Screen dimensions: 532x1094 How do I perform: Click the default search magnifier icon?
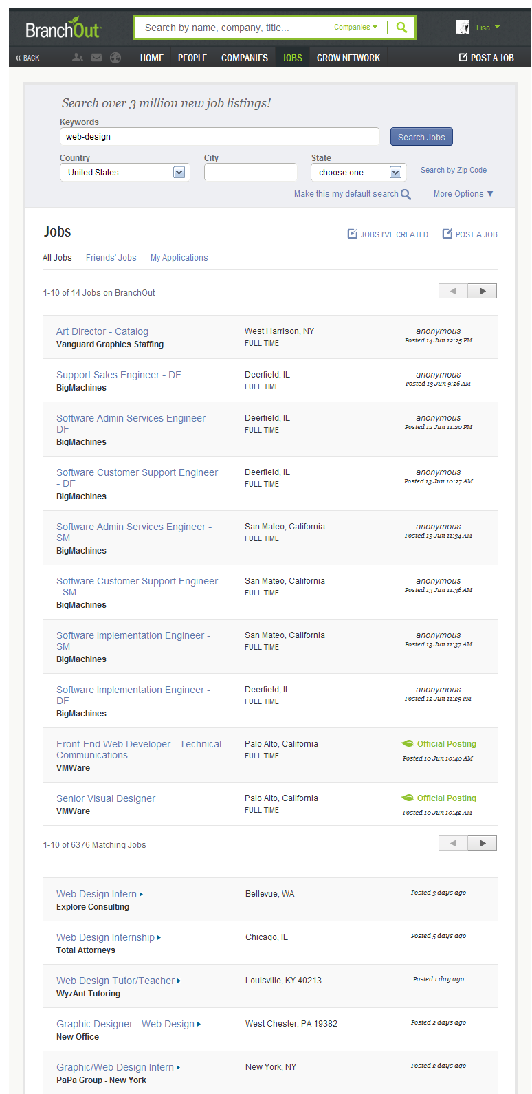pyautogui.click(x=406, y=195)
